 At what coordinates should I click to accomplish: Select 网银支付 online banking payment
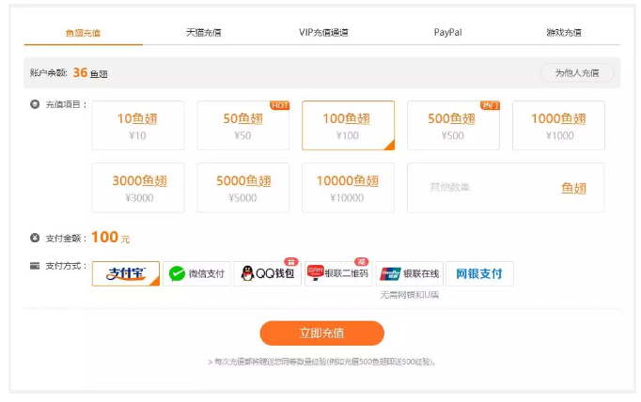479,273
